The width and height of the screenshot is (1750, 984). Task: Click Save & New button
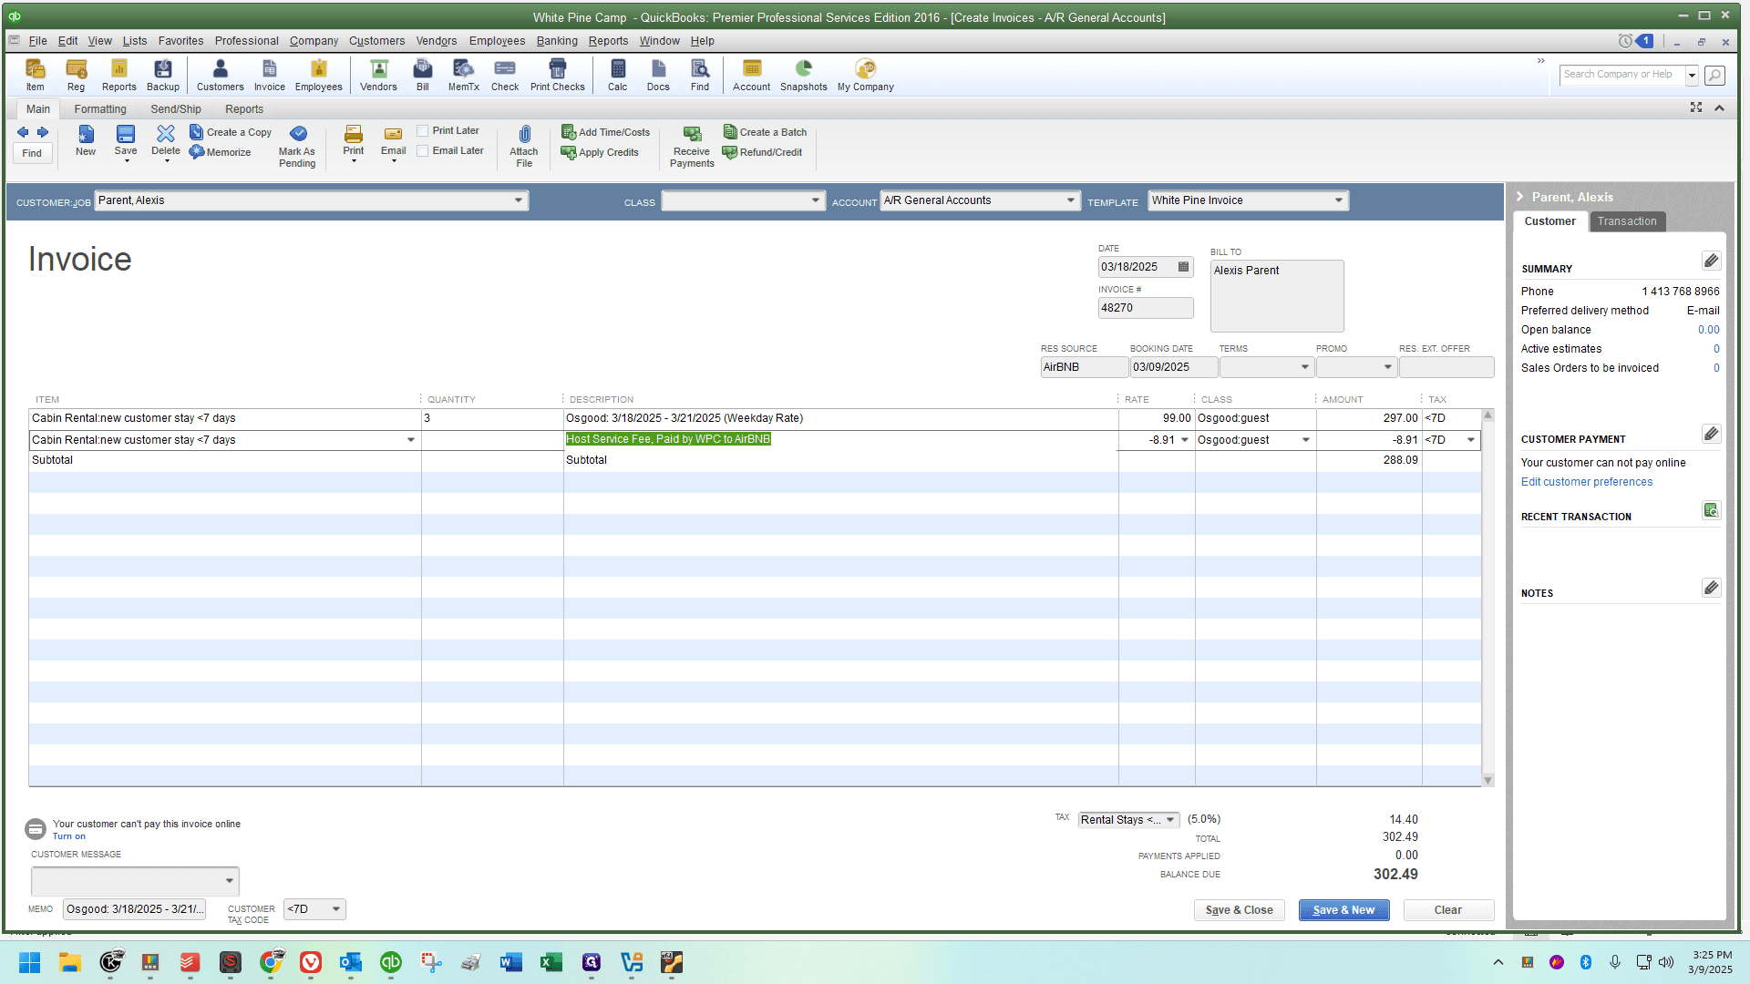[1343, 910]
